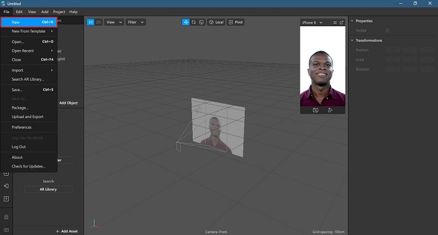Open the Help menu
Screen dimensions: 438x235
(73, 12)
